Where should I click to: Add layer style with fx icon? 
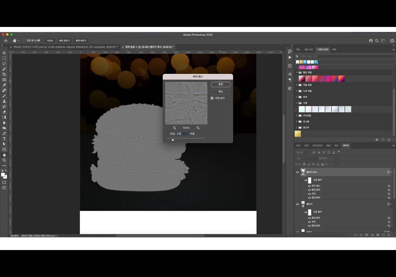point(361,235)
